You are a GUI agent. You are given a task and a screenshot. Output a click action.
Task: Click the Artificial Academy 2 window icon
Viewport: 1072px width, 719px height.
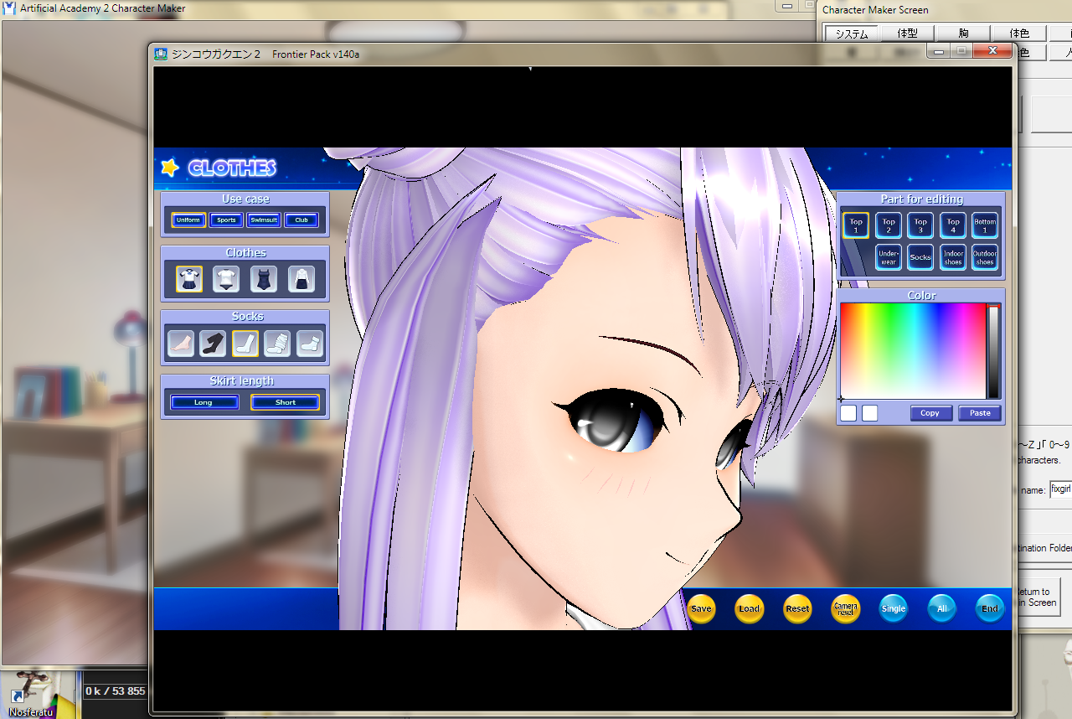point(10,8)
